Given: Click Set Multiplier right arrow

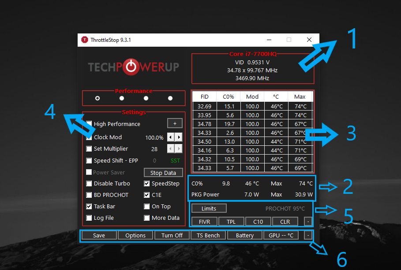Looking at the screenshot, I should click(x=179, y=149).
